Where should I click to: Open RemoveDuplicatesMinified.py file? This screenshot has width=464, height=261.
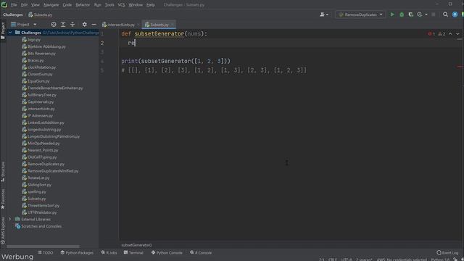(x=53, y=171)
